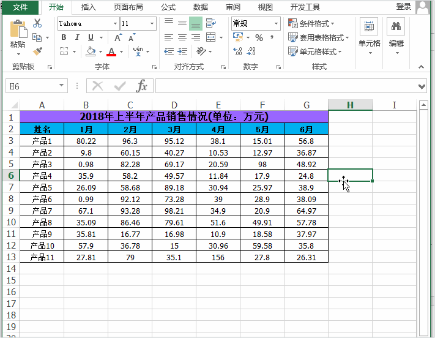Switch to the 开发工具 tab
Viewport: 435px width, 338px height.
305,7
